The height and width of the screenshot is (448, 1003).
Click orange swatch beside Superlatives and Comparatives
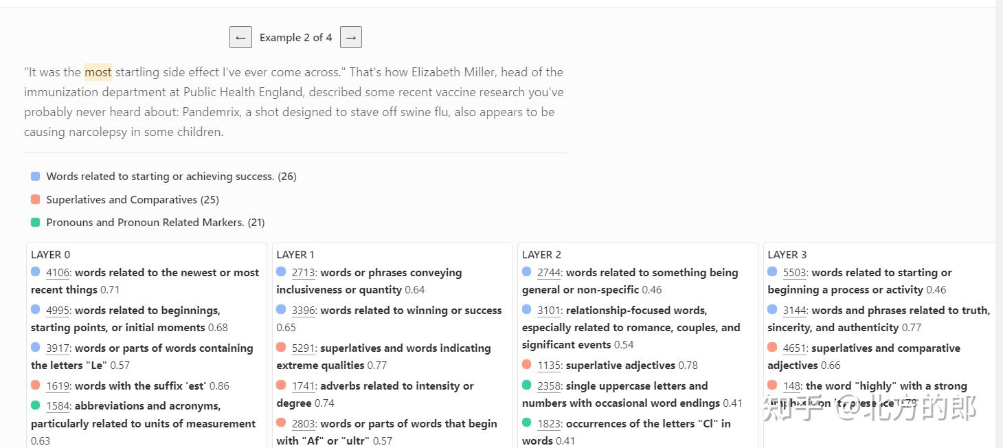pos(36,199)
